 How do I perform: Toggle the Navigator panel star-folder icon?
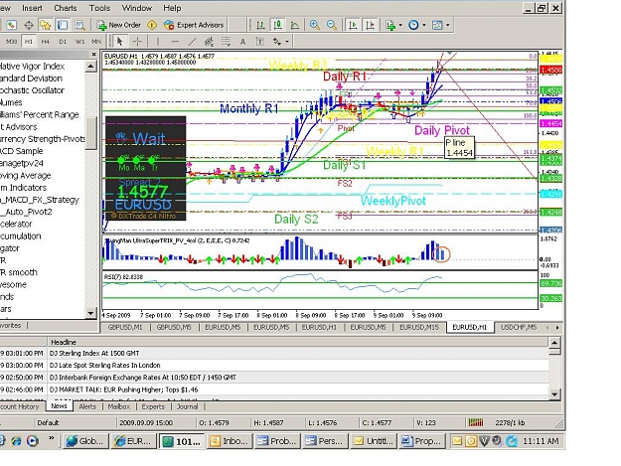coord(46,25)
